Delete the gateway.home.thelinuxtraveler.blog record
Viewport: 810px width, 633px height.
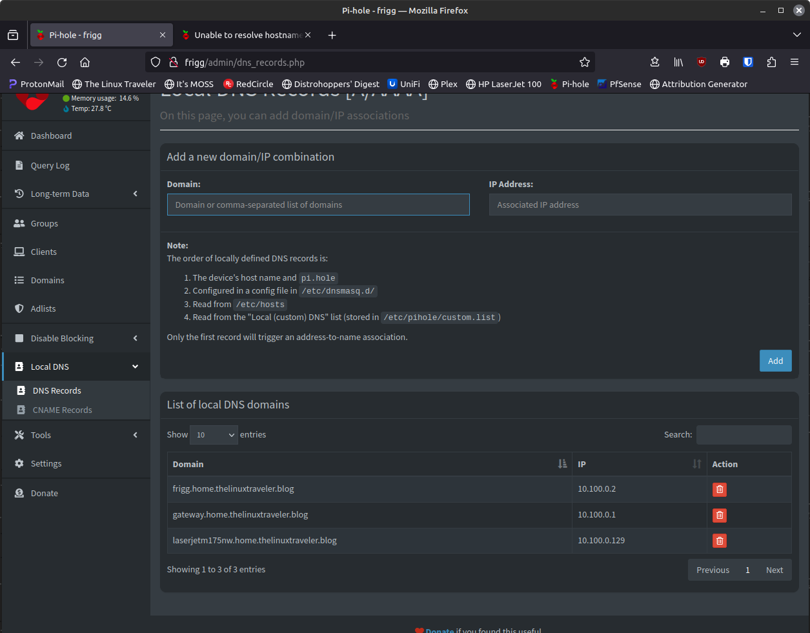tap(720, 516)
